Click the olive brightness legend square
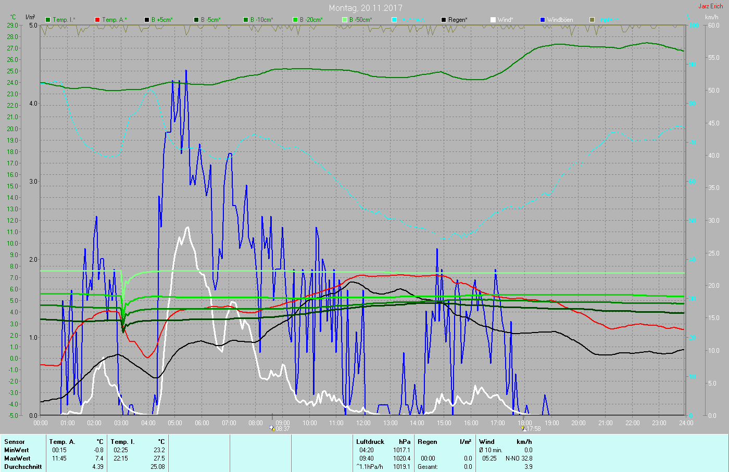This screenshot has width=729, height=472. 592,20
